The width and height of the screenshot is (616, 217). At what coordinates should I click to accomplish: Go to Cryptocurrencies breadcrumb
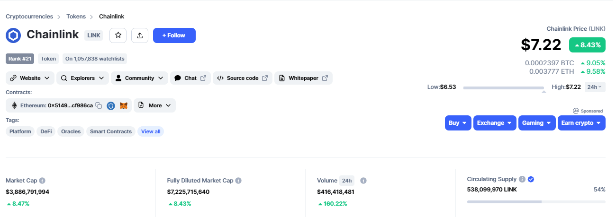tap(29, 17)
